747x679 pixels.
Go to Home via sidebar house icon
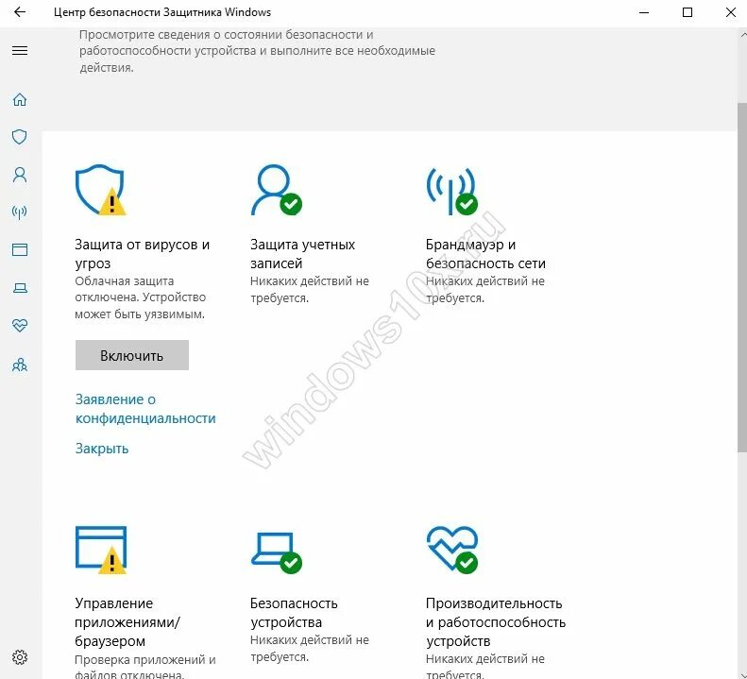(x=20, y=99)
